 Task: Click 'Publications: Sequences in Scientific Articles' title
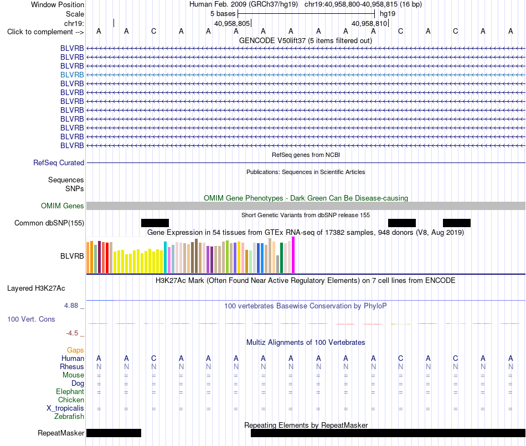pyautogui.click(x=306, y=172)
